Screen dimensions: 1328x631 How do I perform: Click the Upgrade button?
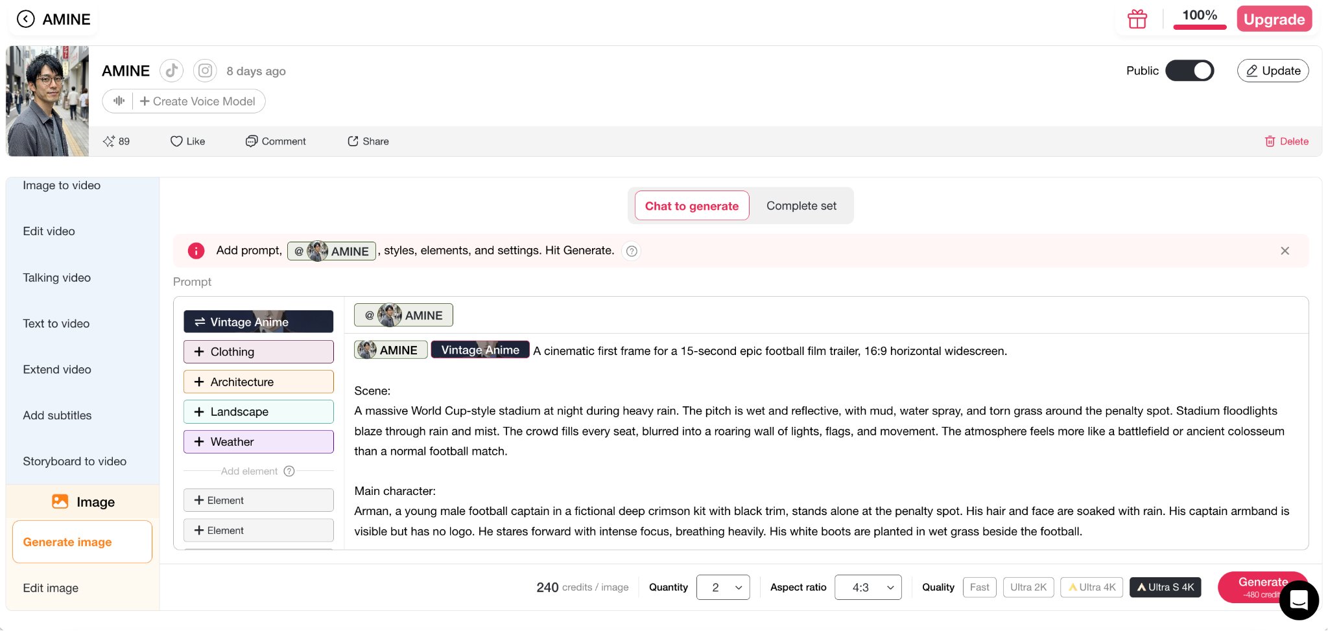[1274, 19]
